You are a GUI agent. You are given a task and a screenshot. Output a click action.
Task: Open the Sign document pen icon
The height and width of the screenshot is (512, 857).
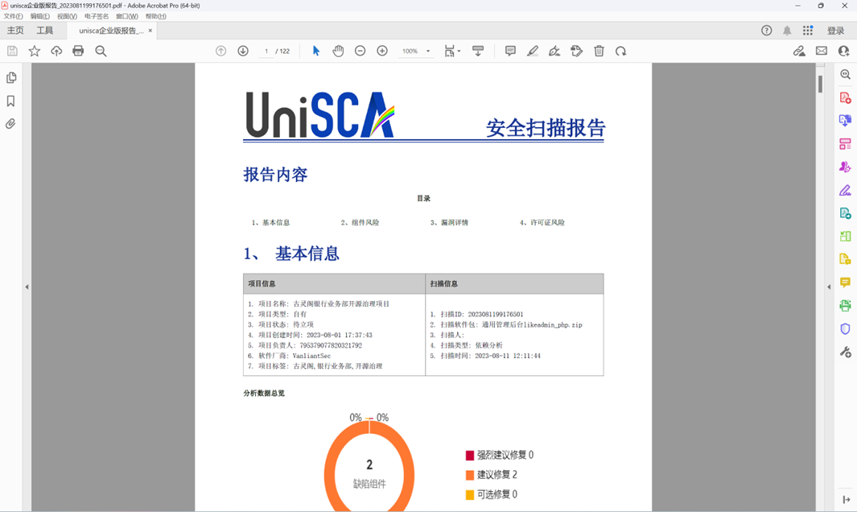(x=554, y=51)
